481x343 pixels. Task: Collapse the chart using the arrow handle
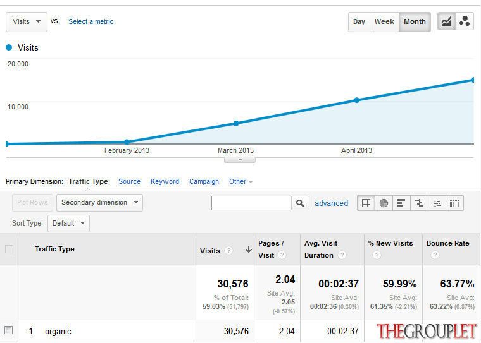(240, 160)
